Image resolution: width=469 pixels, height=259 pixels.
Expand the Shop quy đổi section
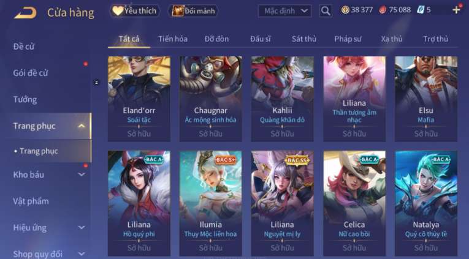(x=82, y=254)
